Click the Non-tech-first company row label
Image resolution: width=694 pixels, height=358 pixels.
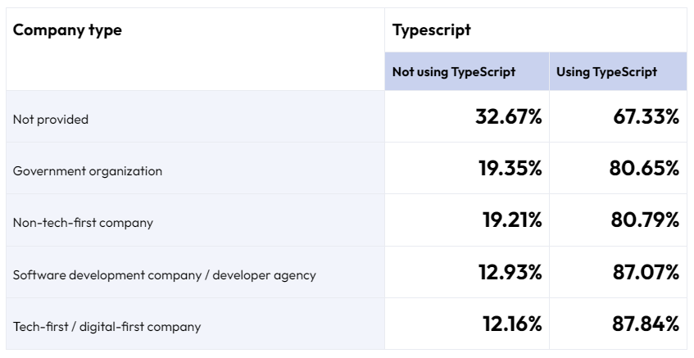click(x=83, y=222)
